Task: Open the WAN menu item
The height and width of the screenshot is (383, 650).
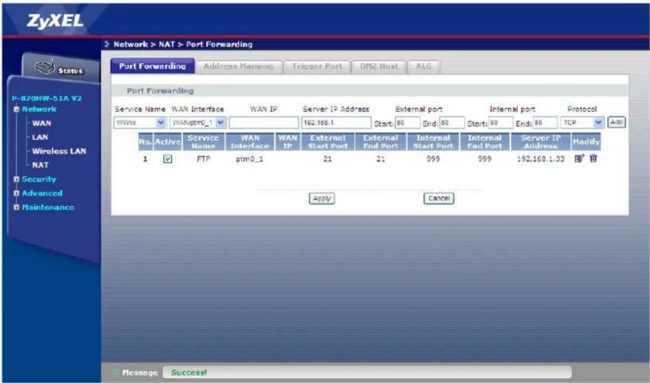Action: (42, 123)
